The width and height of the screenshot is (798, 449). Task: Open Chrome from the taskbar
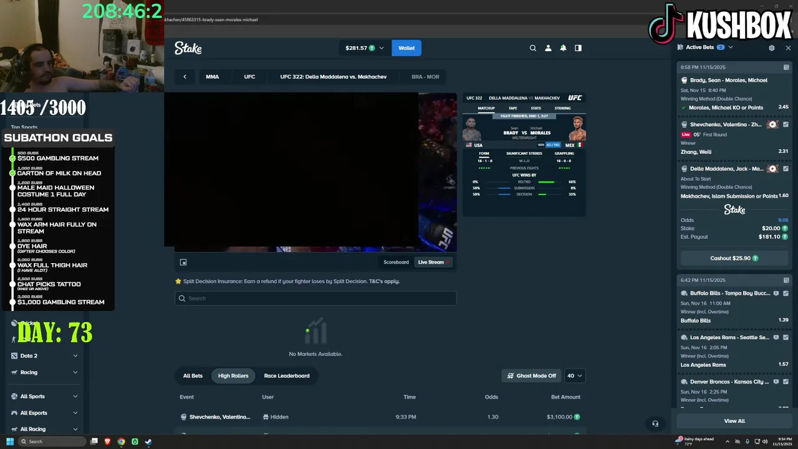click(121, 442)
